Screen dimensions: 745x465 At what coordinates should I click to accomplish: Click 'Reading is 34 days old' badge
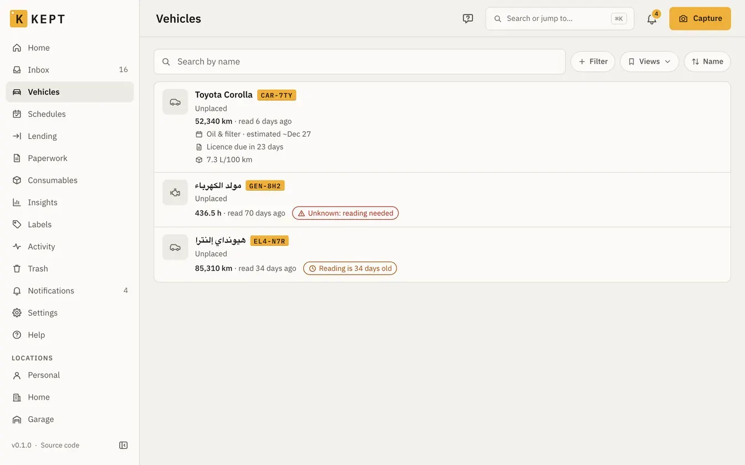coord(350,268)
